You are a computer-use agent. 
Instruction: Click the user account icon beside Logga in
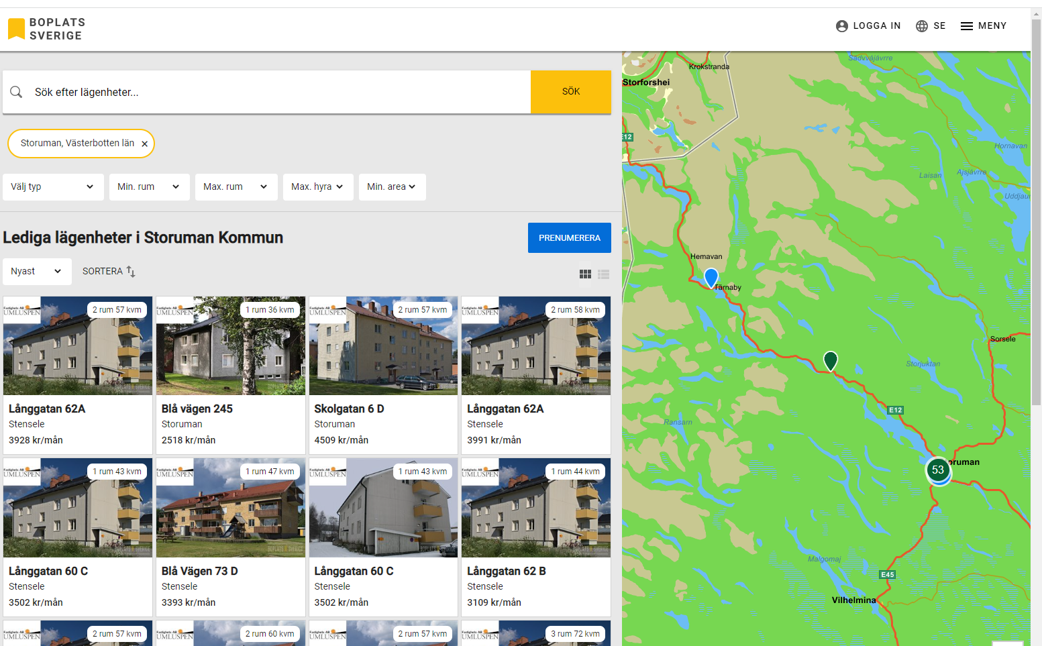point(842,26)
